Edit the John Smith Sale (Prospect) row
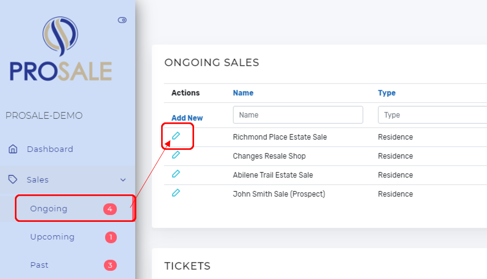Screen dimensions: 487x279 [176, 193]
